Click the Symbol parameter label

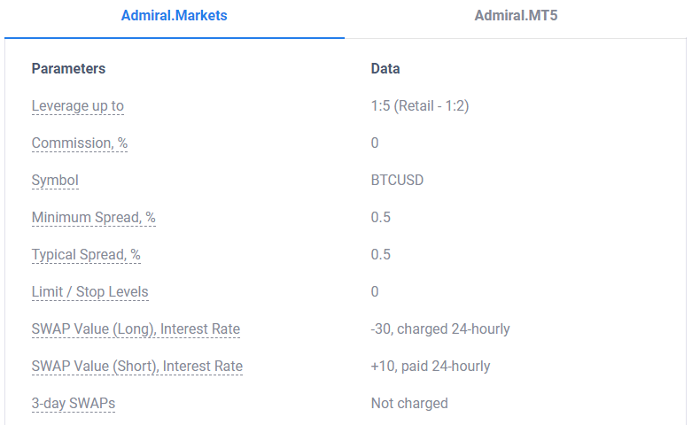point(55,181)
